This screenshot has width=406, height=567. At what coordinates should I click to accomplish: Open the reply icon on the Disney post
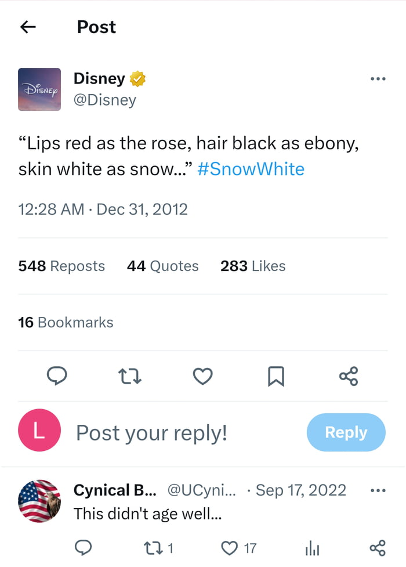[x=57, y=377]
